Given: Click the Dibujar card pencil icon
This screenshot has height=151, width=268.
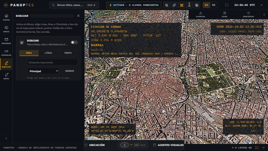Looking at the screenshot, I should (22, 42).
